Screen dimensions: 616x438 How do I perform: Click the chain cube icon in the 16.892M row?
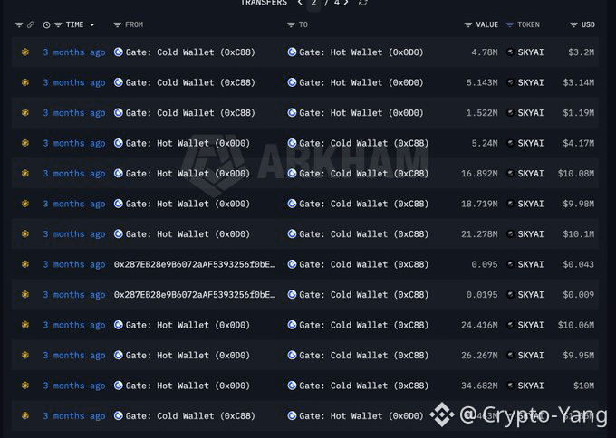(25, 174)
